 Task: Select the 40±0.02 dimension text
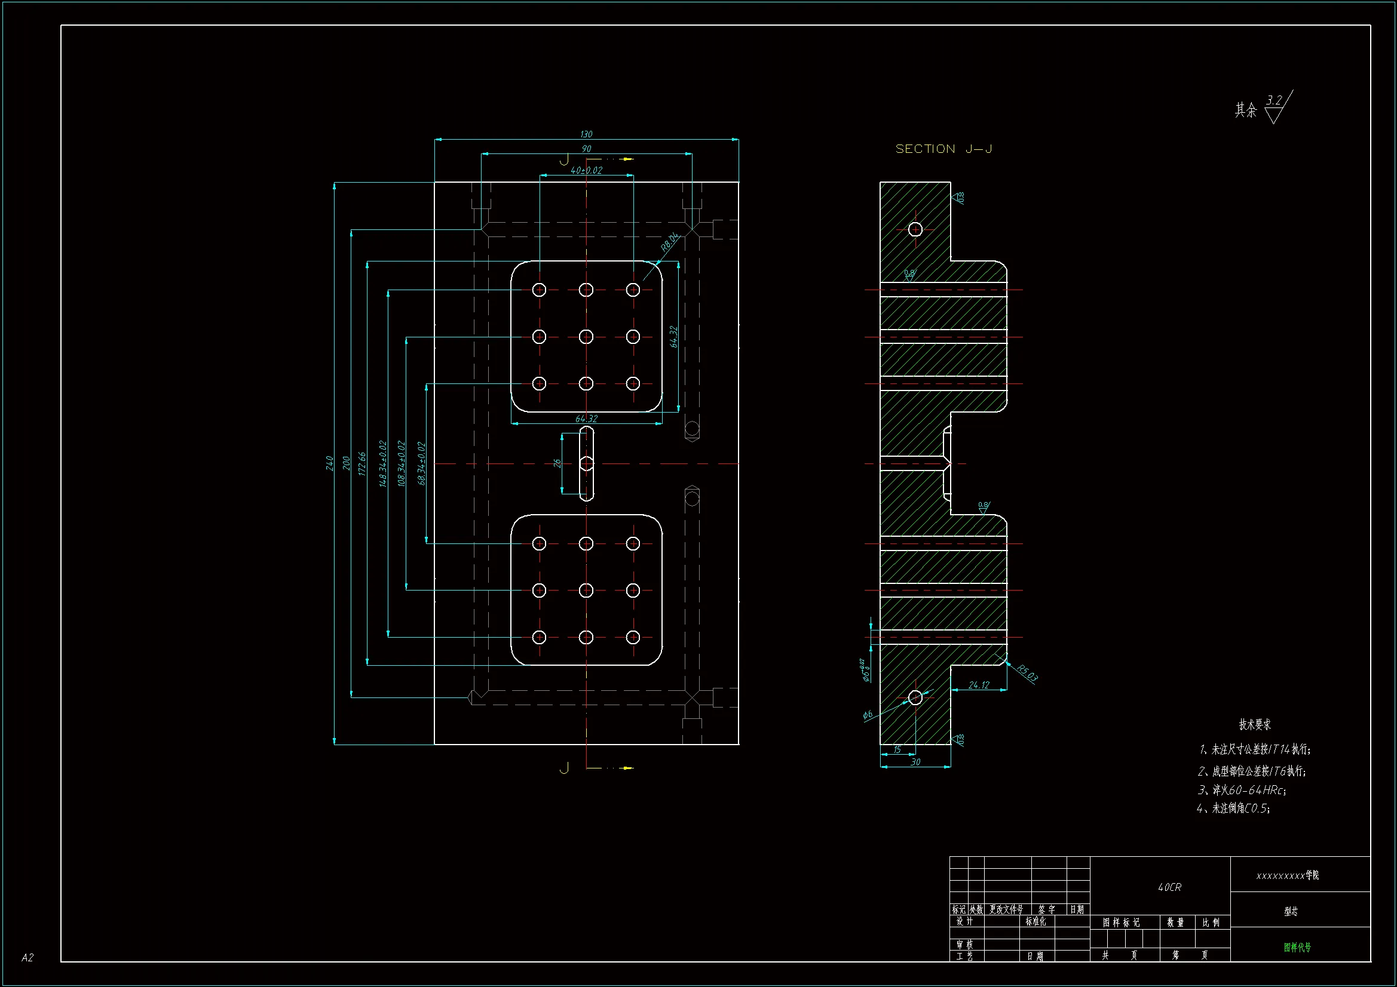tap(586, 170)
